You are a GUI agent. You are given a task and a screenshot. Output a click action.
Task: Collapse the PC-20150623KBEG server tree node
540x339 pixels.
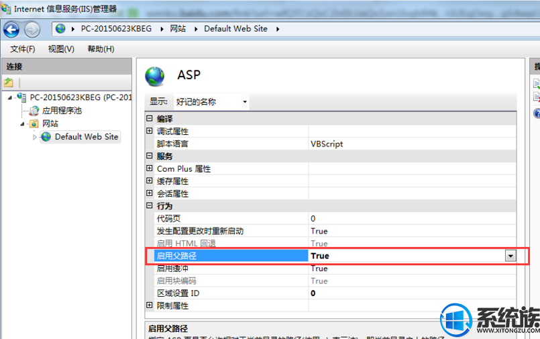10,98
